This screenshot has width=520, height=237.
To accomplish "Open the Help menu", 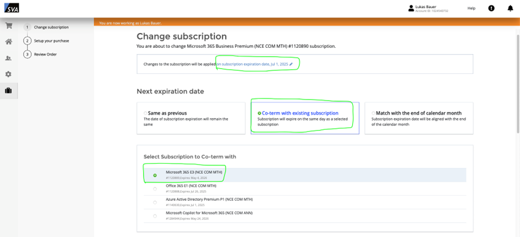I will (471, 8).
